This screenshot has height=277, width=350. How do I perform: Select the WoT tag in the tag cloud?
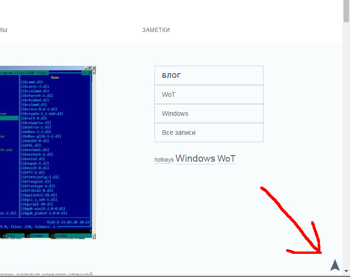point(226,159)
